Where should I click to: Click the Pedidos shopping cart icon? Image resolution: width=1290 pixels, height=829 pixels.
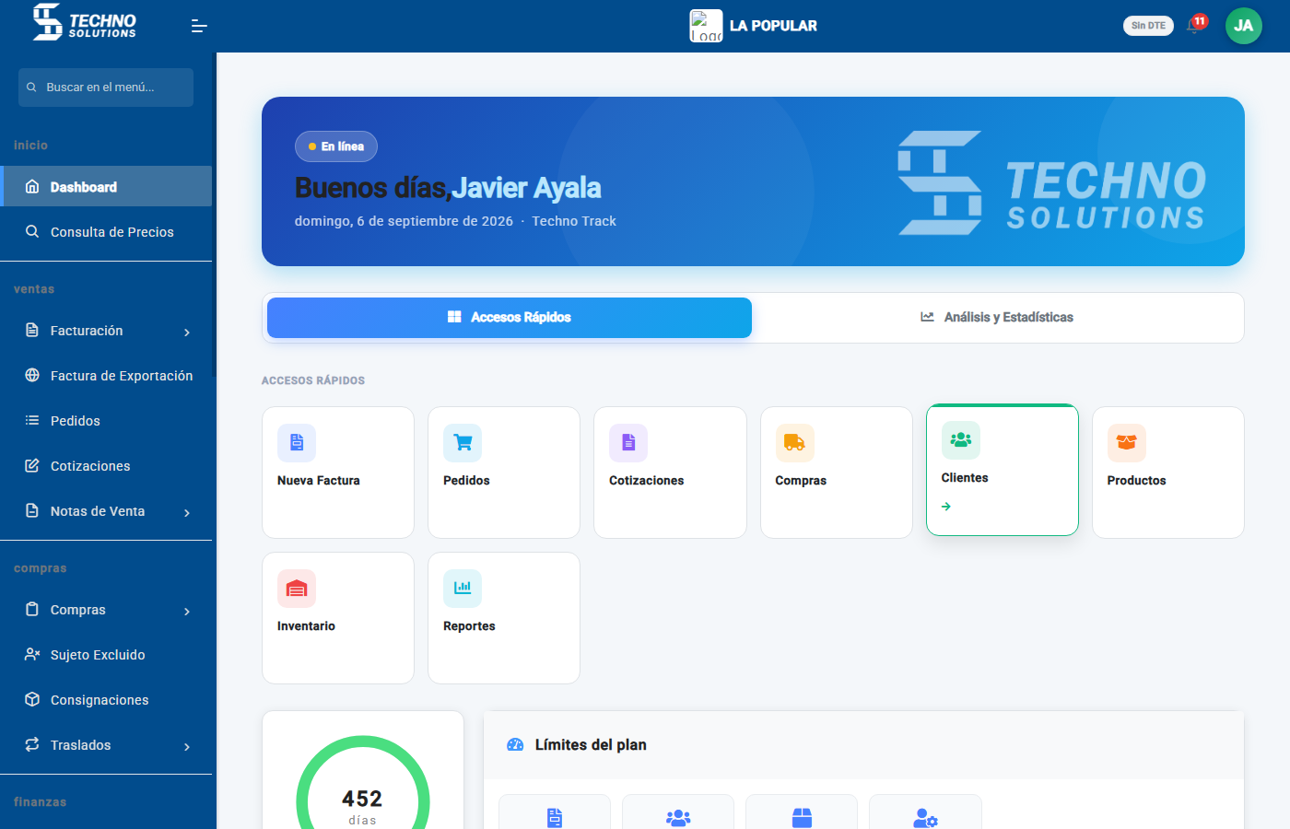pyautogui.click(x=463, y=443)
